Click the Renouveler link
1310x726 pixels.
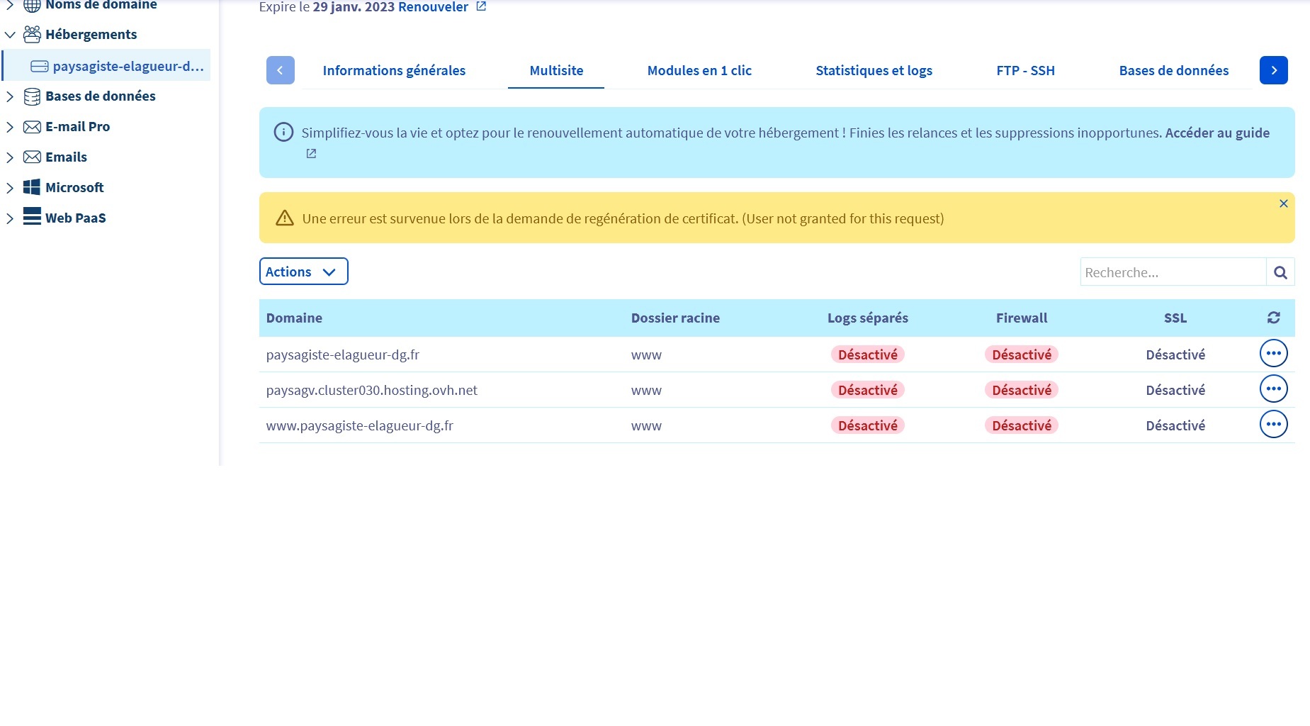click(x=433, y=7)
